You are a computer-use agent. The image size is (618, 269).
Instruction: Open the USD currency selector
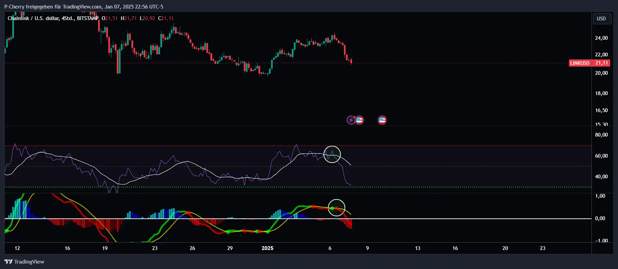[601, 19]
